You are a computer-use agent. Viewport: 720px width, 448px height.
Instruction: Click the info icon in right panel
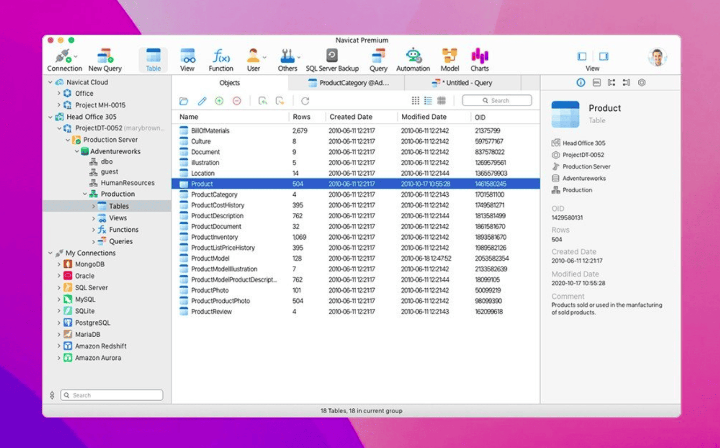tap(580, 83)
